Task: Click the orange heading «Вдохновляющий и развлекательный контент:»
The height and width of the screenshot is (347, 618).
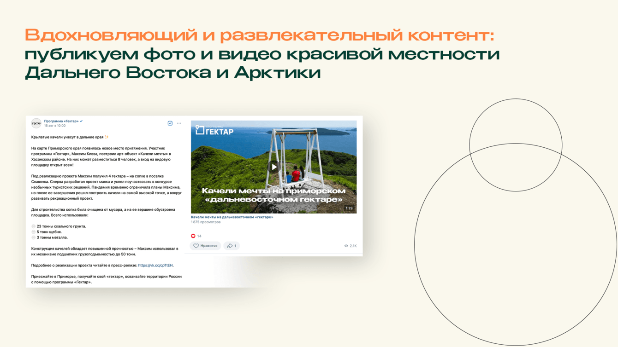Action: point(259,35)
